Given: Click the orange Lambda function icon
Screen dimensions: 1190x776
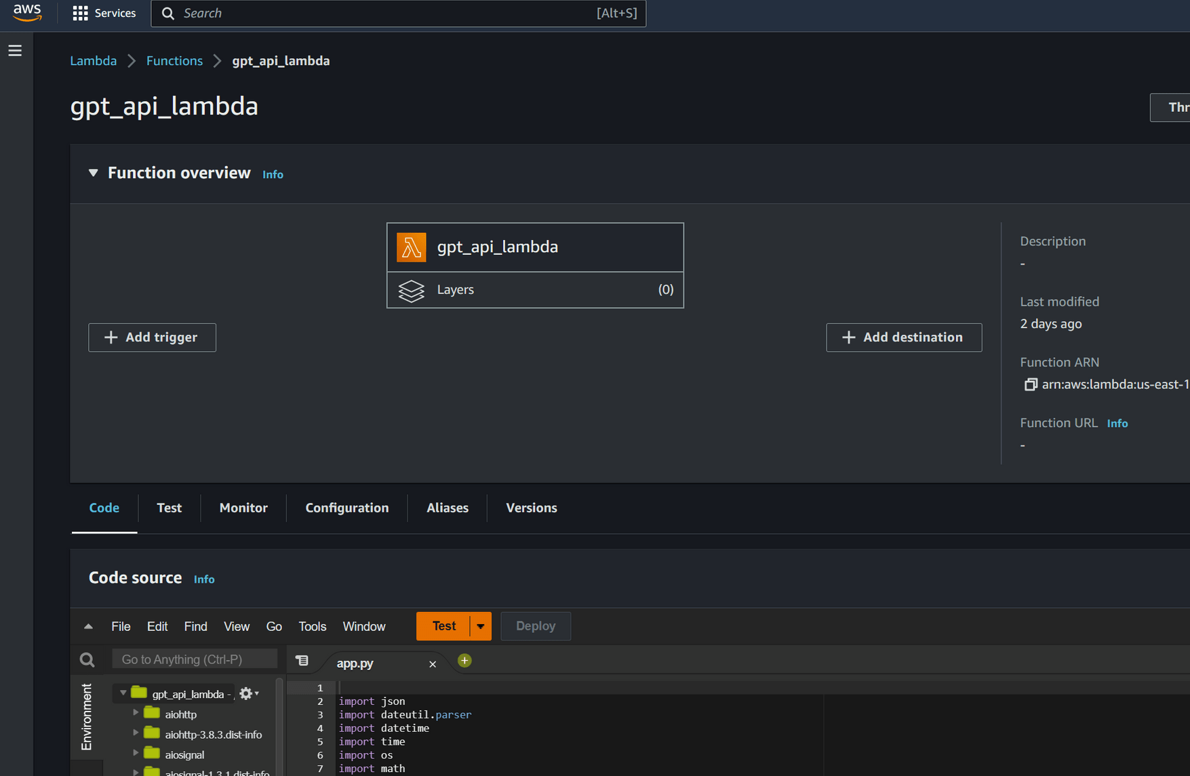Looking at the screenshot, I should (412, 247).
